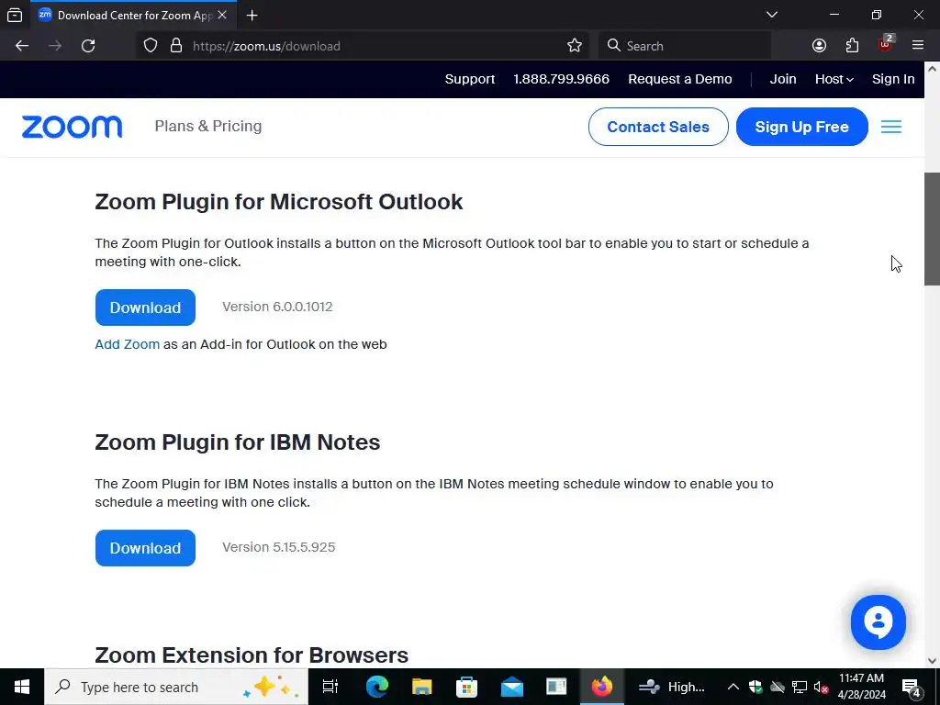Click the Sign Up Free button
940x705 pixels.
tap(801, 127)
